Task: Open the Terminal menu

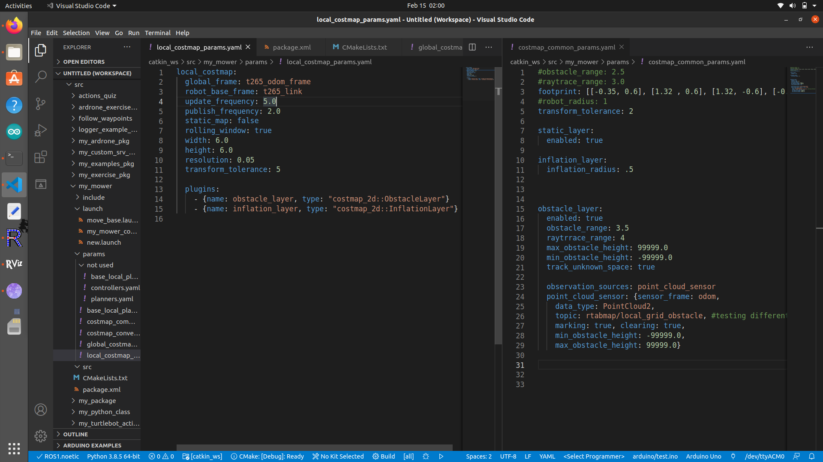Action: pyautogui.click(x=157, y=33)
